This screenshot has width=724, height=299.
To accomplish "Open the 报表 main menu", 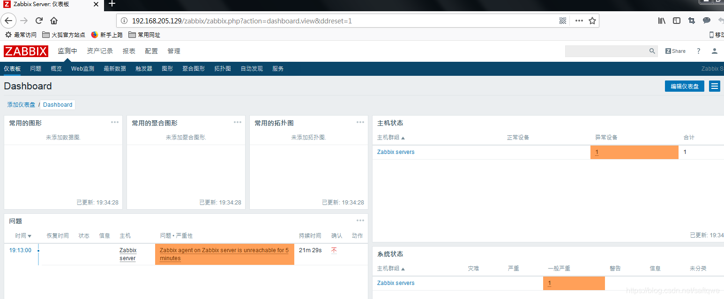I will (129, 51).
